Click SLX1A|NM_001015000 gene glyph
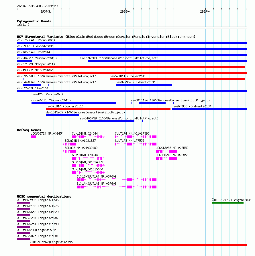 click(88, 173)
